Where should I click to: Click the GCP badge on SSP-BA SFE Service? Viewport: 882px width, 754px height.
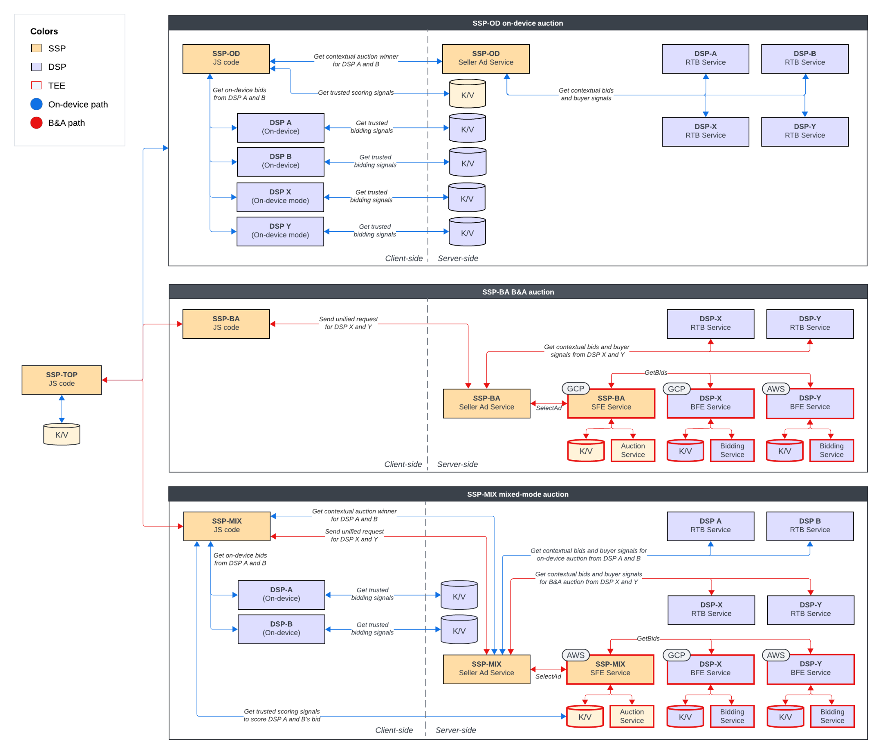point(576,389)
